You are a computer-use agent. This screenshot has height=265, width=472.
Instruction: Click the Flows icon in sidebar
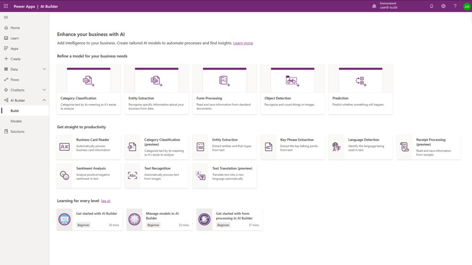[6, 80]
